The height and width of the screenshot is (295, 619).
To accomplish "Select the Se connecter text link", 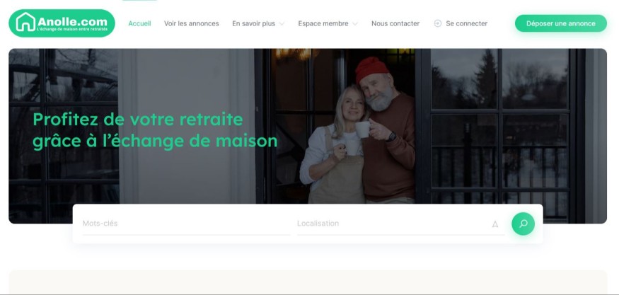I will pyautogui.click(x=467, y=23).
